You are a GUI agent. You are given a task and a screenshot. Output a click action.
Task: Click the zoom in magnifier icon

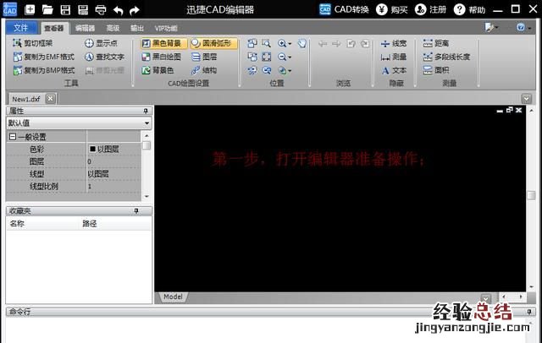click(x=282, y=43)
